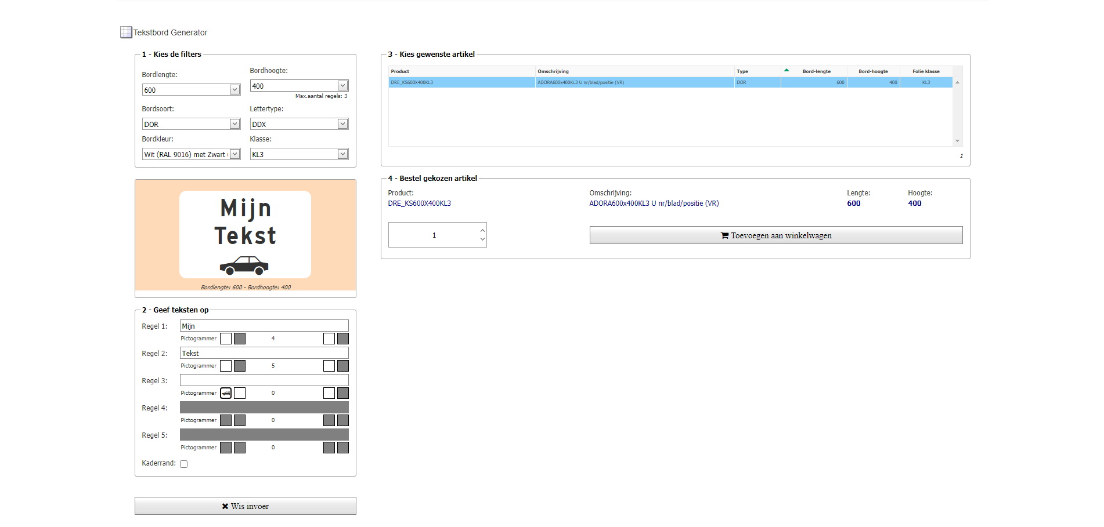Click the 'Max.aantal regels: 3' note
This screenshot has height=527, width=1104.
[x=321, y=96]
